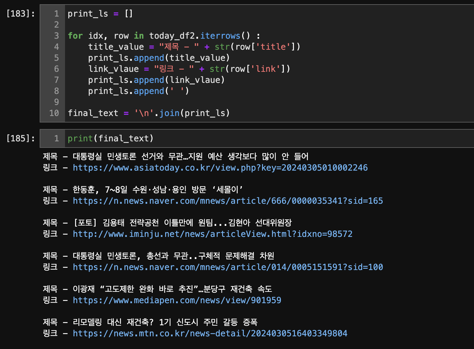The height and width of the screenshot is (349, 474).
Task: Click code line 'print_ls = []'
Action: 100,14
